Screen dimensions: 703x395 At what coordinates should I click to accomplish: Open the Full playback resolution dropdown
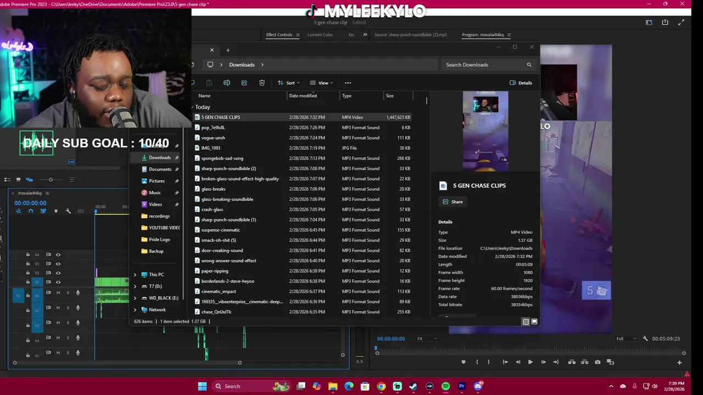click(626, 338)
